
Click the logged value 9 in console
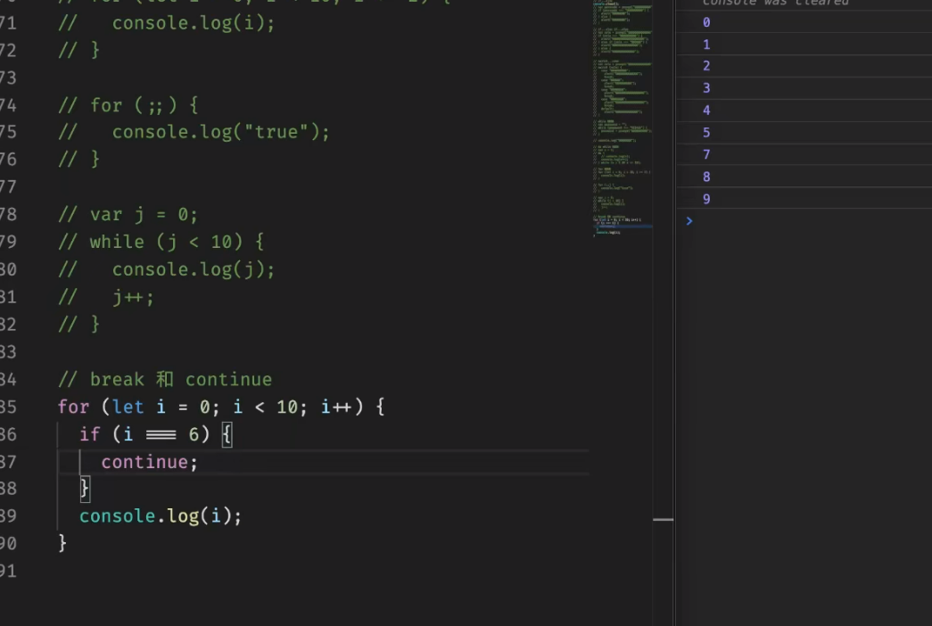(x=705, y=198)
